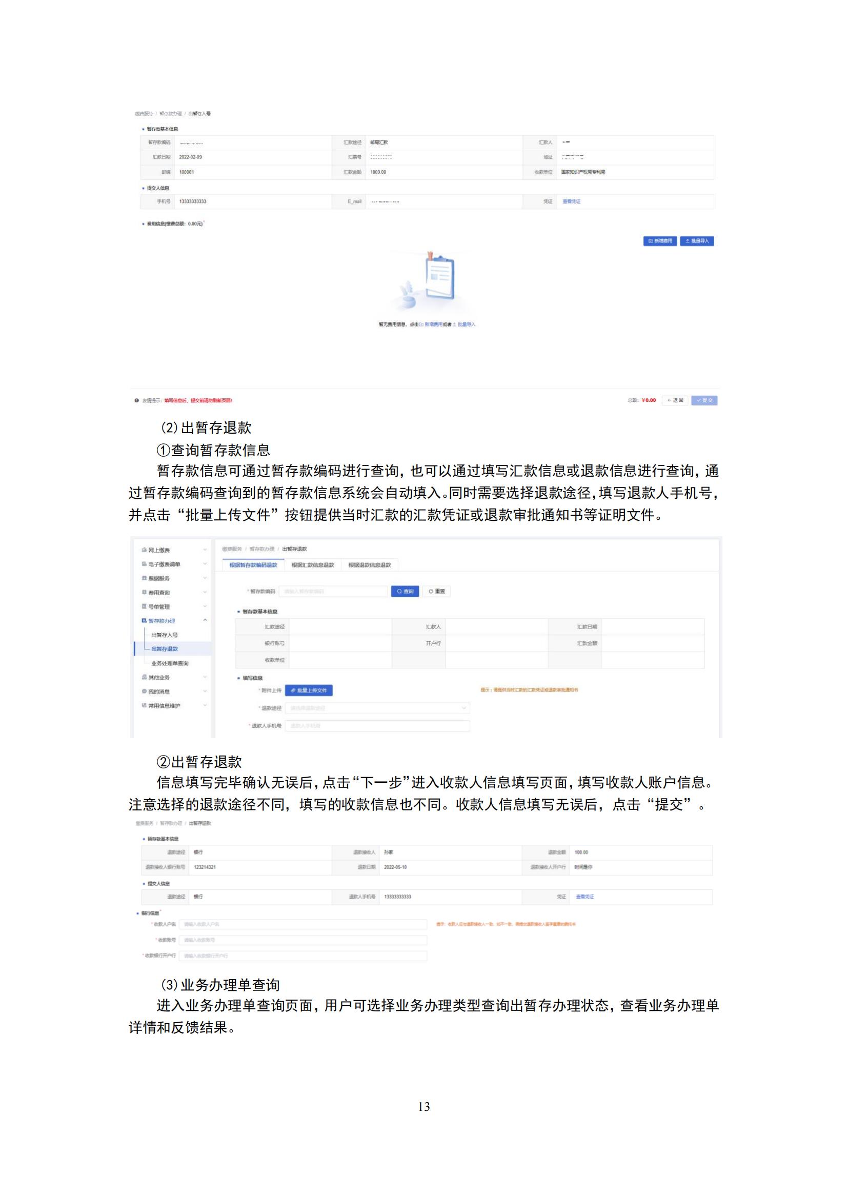This screenshot has height=1199, width=848.
Task: Expand the 其他业务 menu chevron
Action: coord(205,677)
